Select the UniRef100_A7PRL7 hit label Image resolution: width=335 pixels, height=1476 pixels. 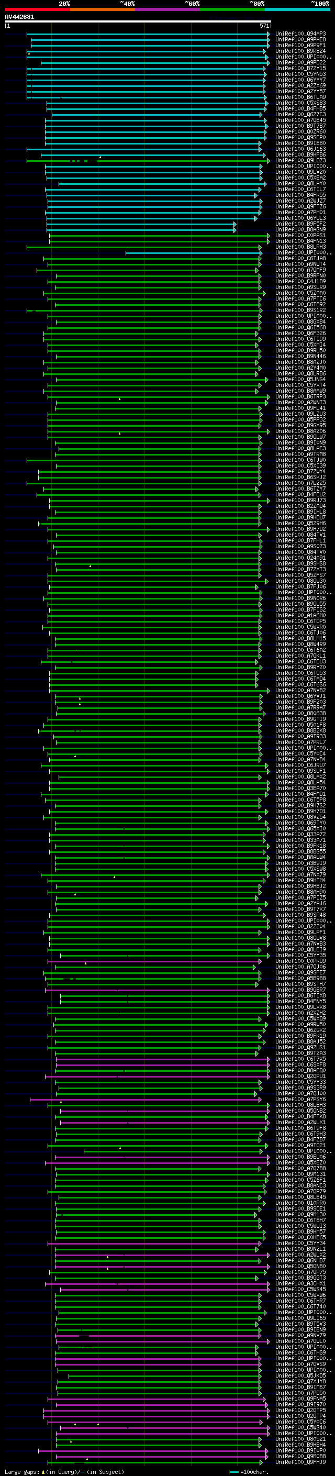pyautogui.click(x=300, y=742)
